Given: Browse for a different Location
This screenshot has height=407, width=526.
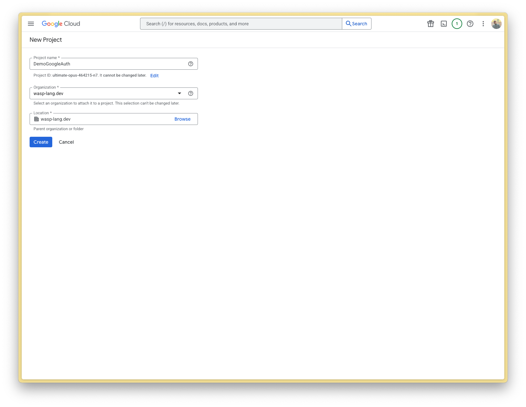Looking at the screenshot, I should coord(182,119).
